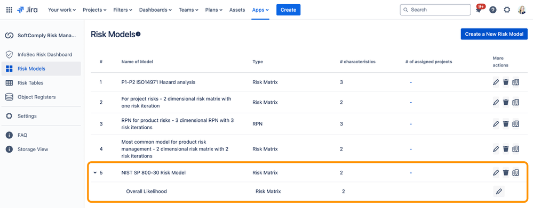Image resolution: width=533 pixels, height=208 pixels.
Task: Edit the RPN for product risks model
Action: [x=496, y=124]
